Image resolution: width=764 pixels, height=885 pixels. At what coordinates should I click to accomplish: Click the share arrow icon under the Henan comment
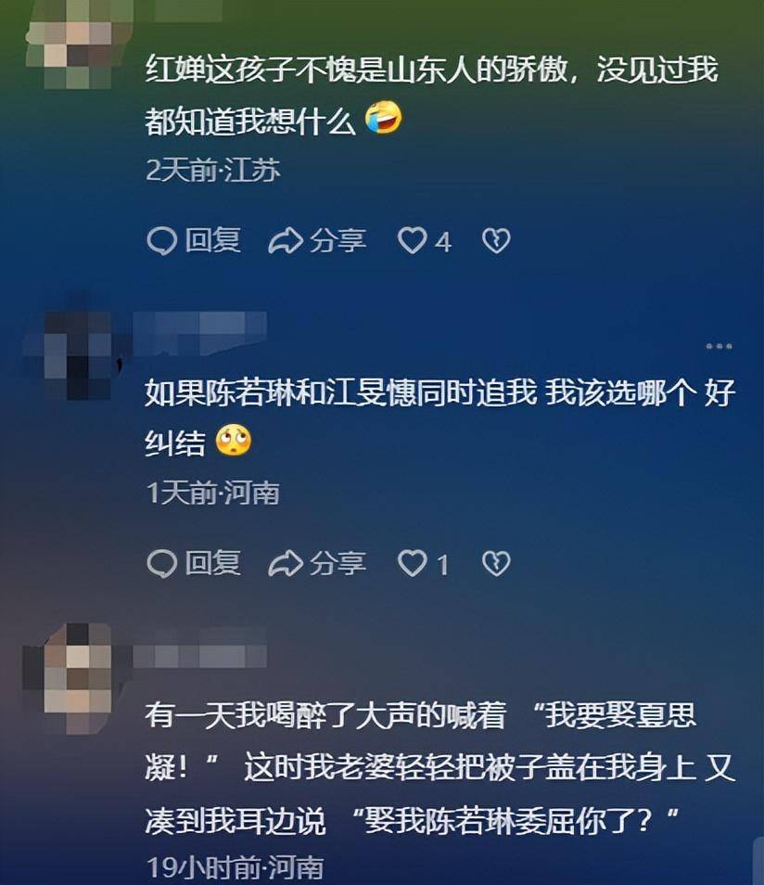(286, 564)
